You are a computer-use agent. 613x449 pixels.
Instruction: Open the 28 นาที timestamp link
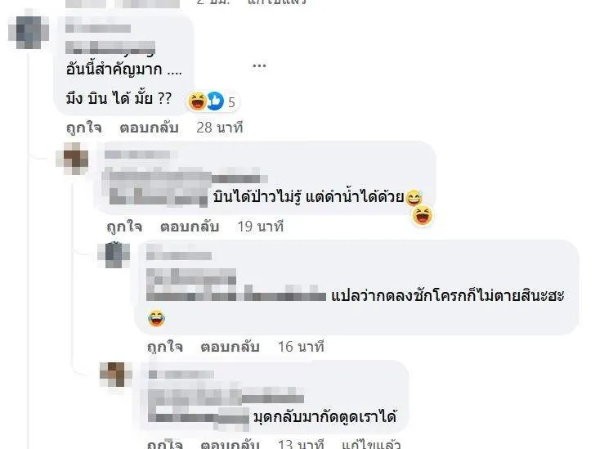click(x=220, y=128)
